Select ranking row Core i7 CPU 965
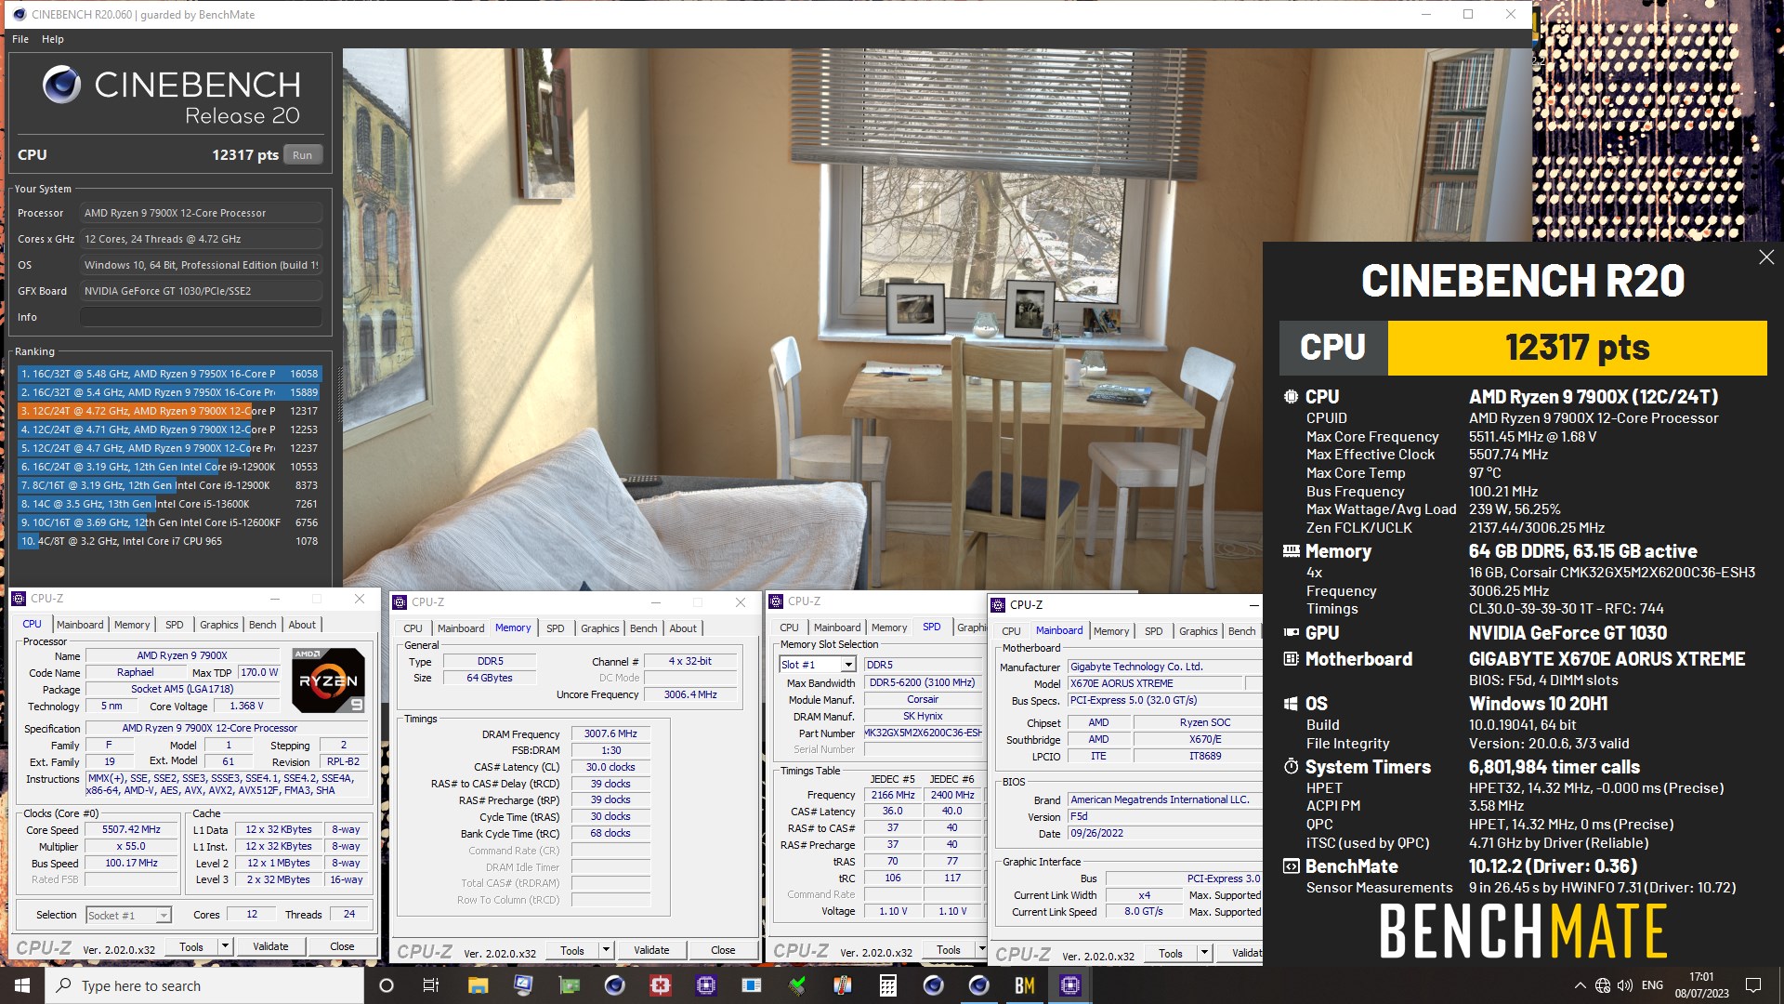 point(170,541)
